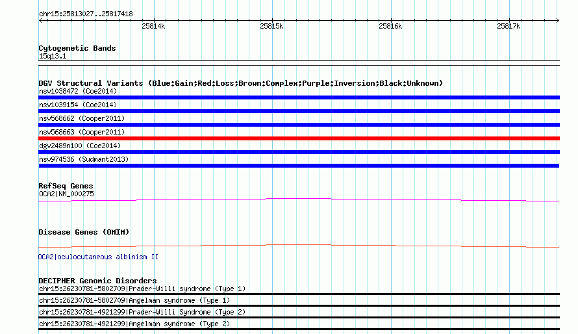Click the 25817k ruler tick label

coord(509,26)
